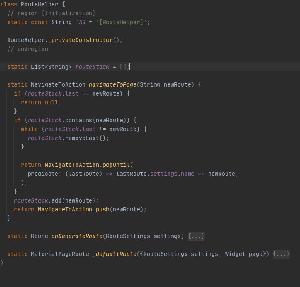Click contains in routeStack.contains(newRoute)
Viewport: 300px width, 287px height.
point(79,121)
